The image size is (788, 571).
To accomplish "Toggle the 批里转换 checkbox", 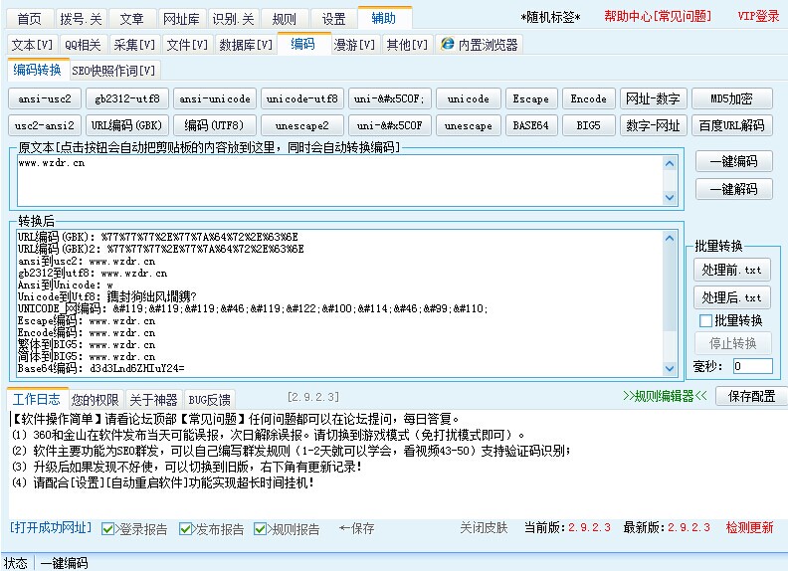I will [705, 320].
